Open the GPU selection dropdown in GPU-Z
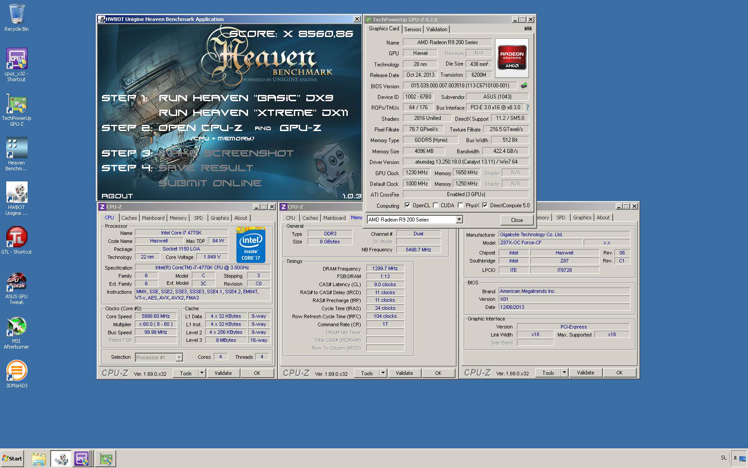Viewport: 748px width, 468px height. pyautogui.click(x=459, y=219)
